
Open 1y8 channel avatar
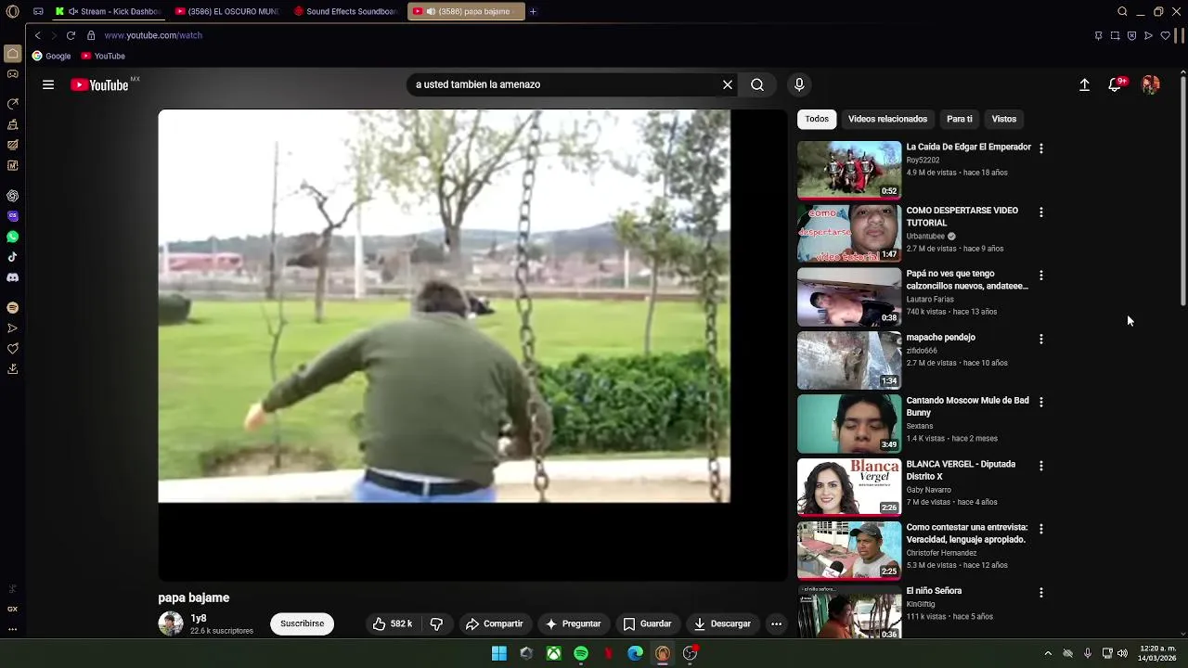(x=171, y=623)
